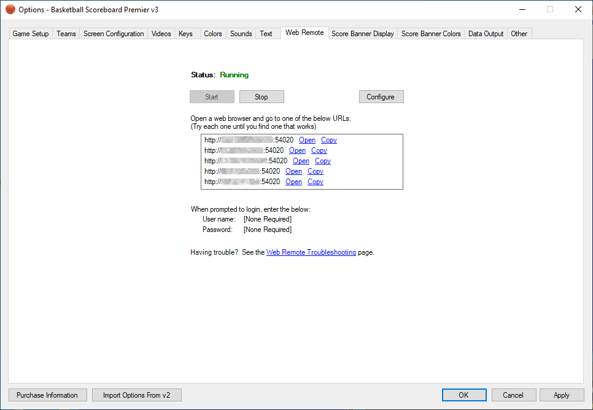Click the Configure button
Screen dimensions: 593x410
tap(381, 97)
